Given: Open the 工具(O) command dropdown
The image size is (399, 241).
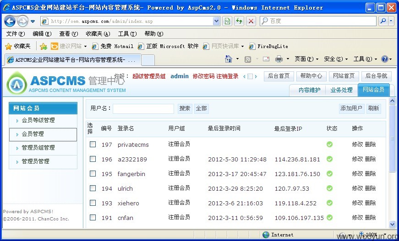Looking at the screenshot, I should coord(365,59).
